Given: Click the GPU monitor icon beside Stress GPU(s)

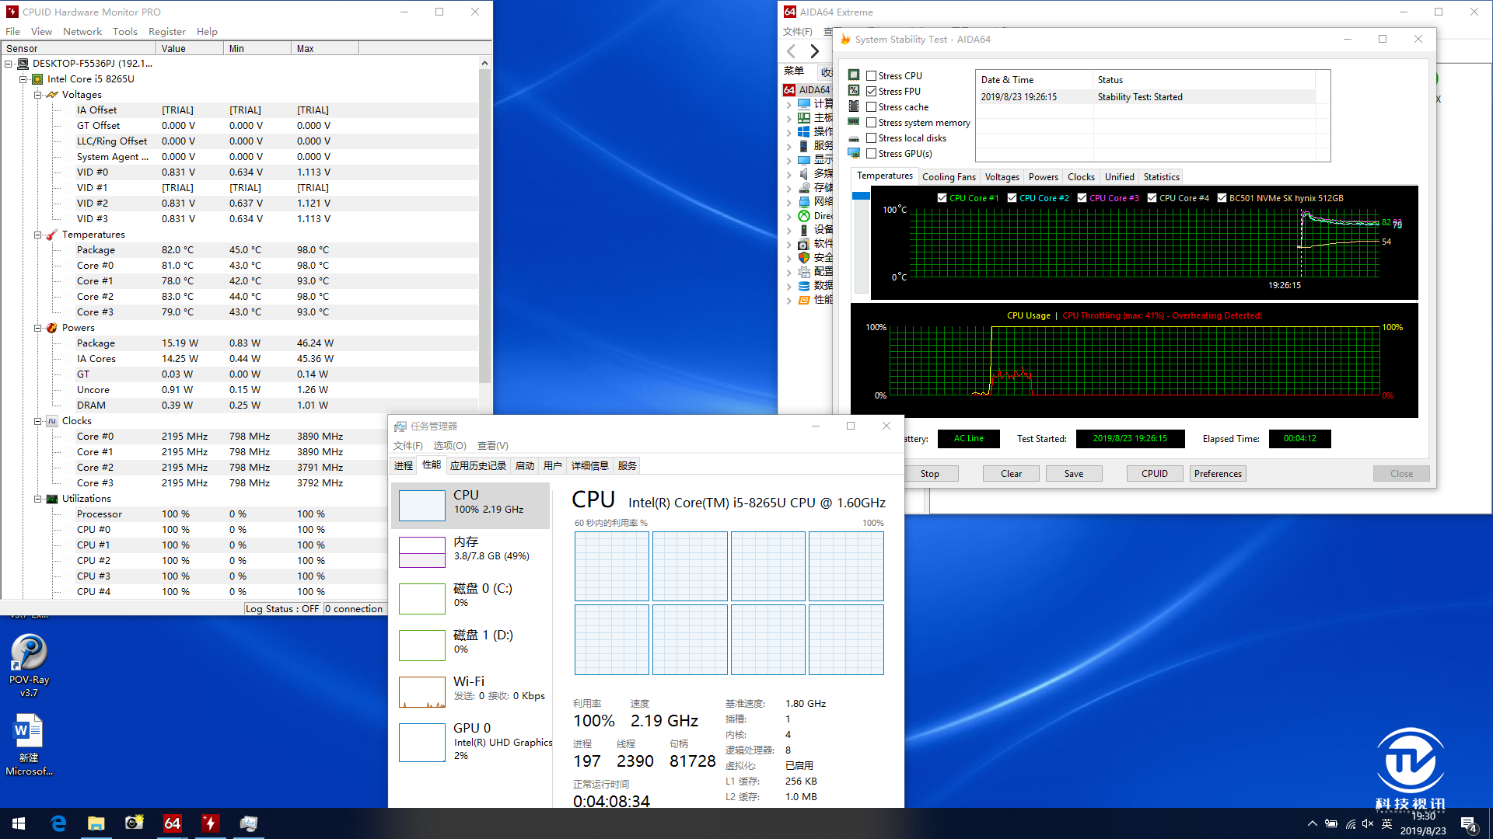Looking at the screenshot, I should coord(854,153).
